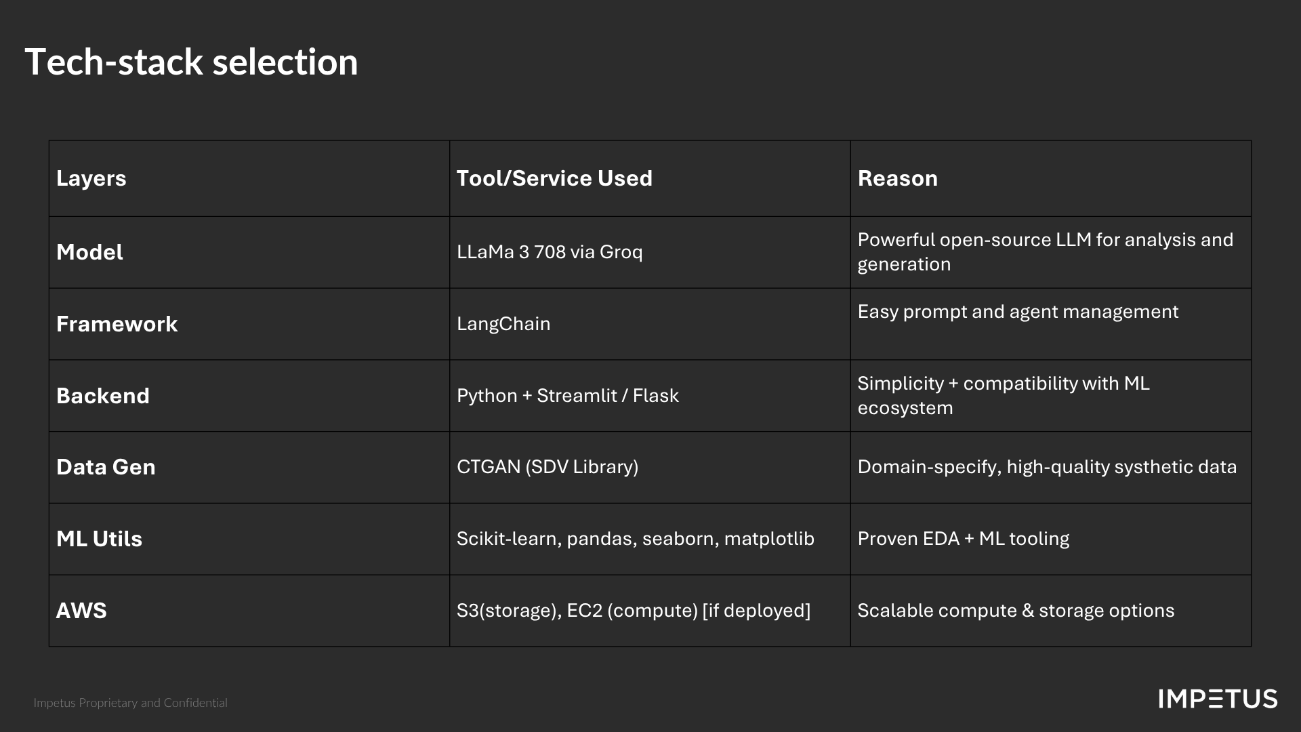Screen dimensions: 1301x732
Task: Click the 'LLaMa 3 708 via Groq' cell
Action: (550, 252)
